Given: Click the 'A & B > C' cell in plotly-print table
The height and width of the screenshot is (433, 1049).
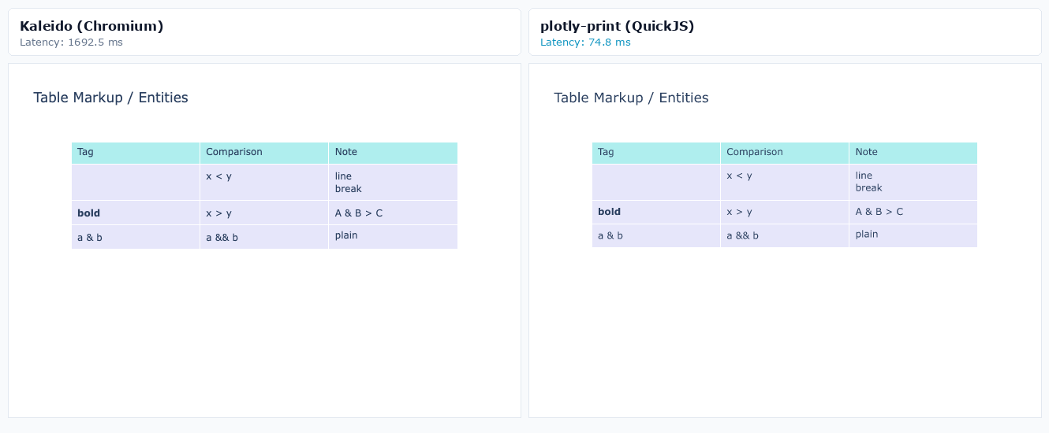Looking at the screenshot, I should (913, 212).
